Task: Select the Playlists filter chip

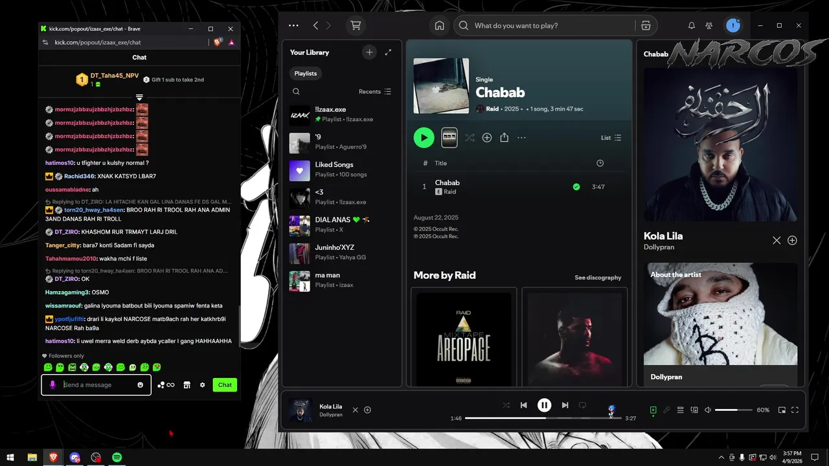Action: pyautogui.click(x=306, y=73)
